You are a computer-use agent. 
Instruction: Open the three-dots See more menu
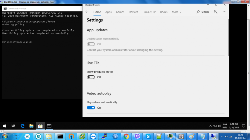coord(224,11)
